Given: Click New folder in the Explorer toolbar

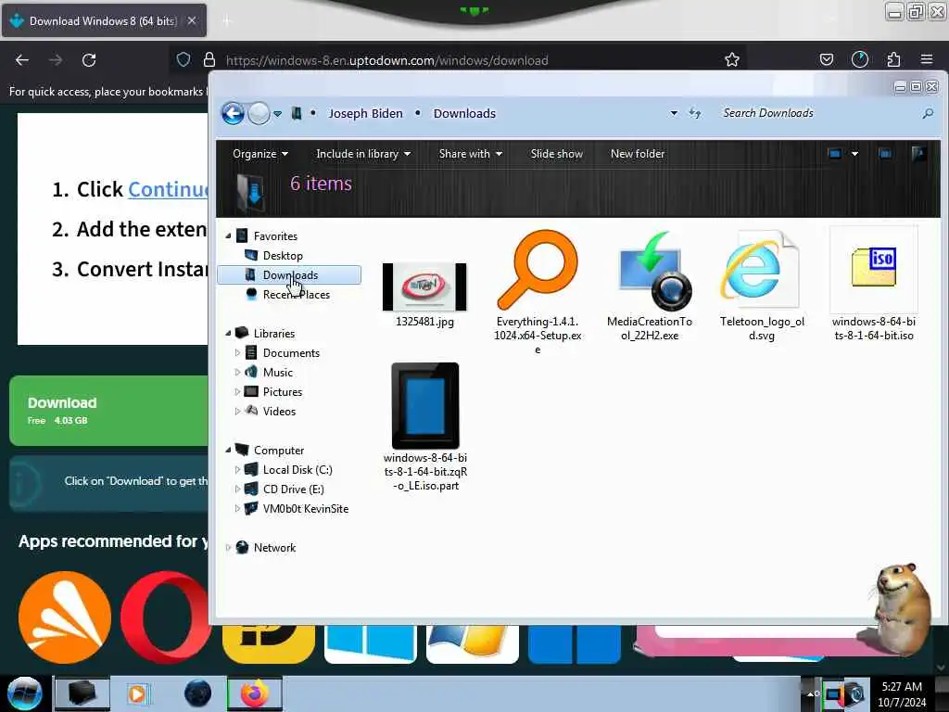Looking at the screenshot, I should (x=638, y=154).
